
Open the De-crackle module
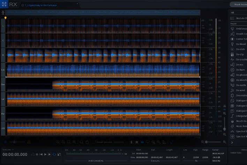click(x=239, y=59)
